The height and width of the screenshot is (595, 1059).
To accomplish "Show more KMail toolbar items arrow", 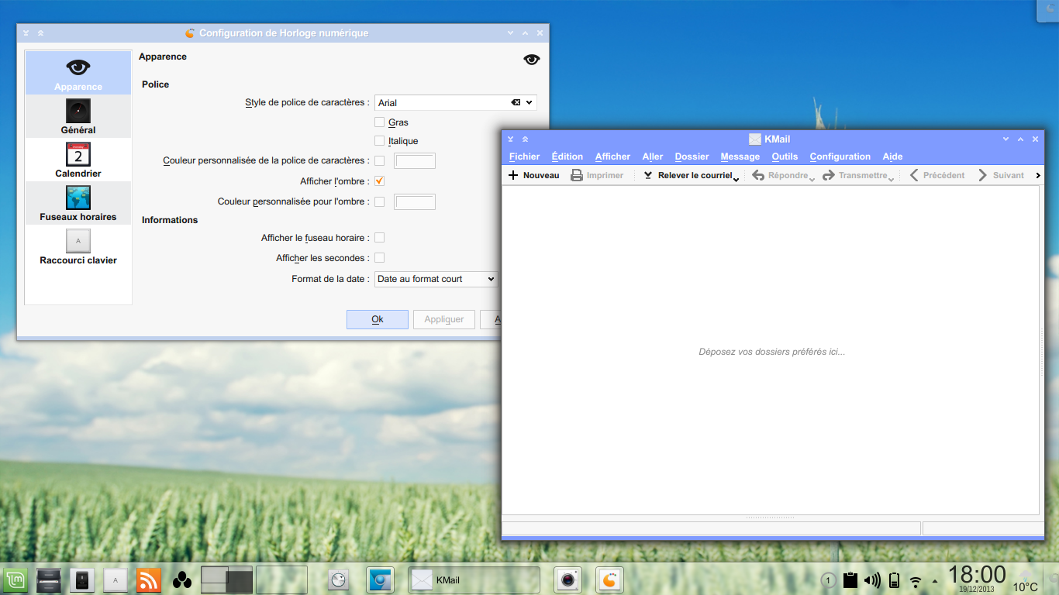I will click(x=1038, y=176).
